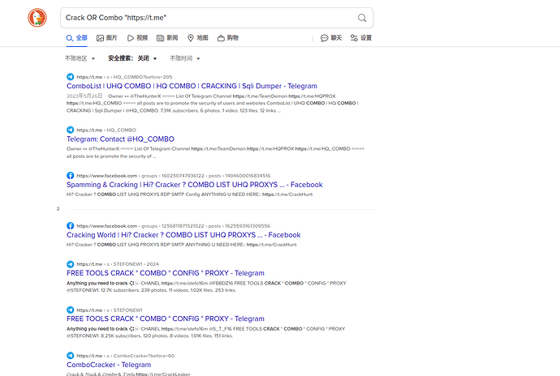Open Cracking World Facebook result

pos(183,235)
